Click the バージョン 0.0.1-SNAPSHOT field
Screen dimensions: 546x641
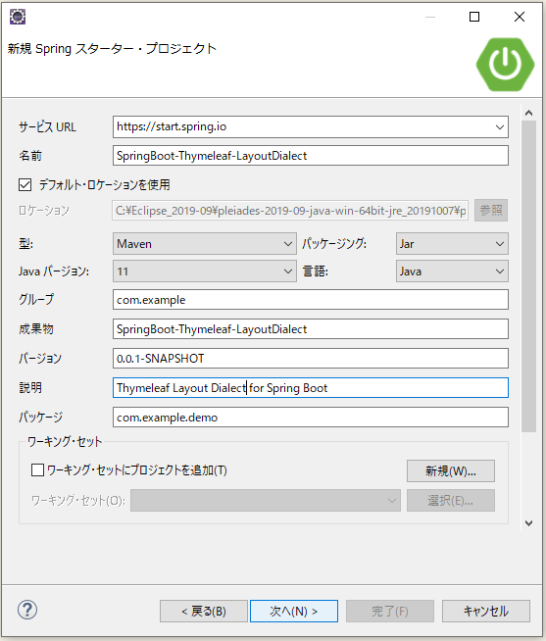311,359
